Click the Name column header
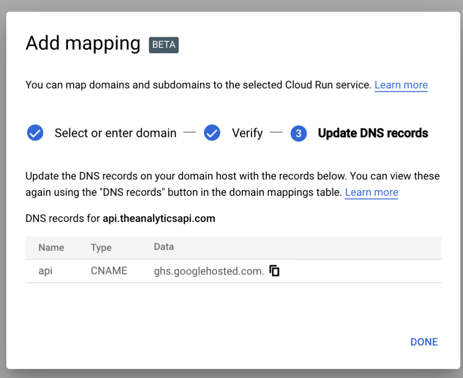The image size is (463, 378). click(x=51, y=247)
